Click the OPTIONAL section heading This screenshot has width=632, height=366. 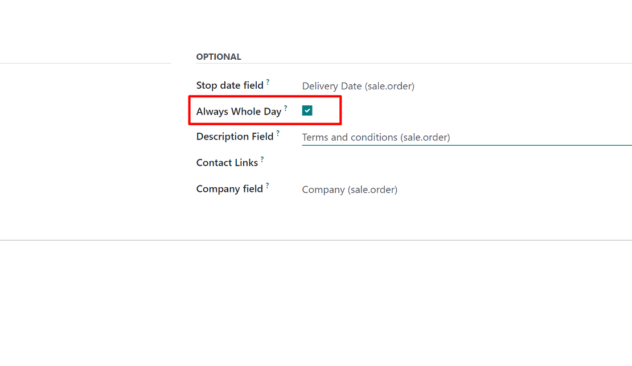[219, 57]
